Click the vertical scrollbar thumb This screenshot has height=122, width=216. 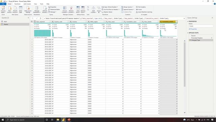point(185,64)
